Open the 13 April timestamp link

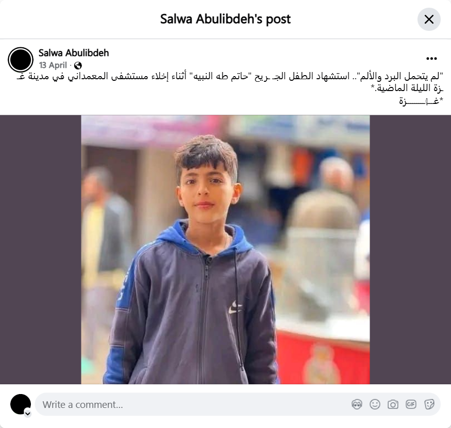click(53, 65)
